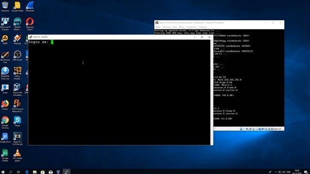
Task: Switch to VirtualBox on the taskbar
Action: pyautogui.click(x=58, y=172)
